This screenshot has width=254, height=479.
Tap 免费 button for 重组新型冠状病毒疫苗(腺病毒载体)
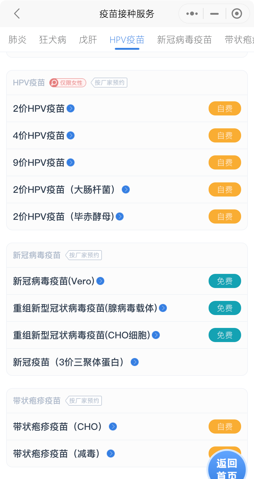(x=225, y=308)
